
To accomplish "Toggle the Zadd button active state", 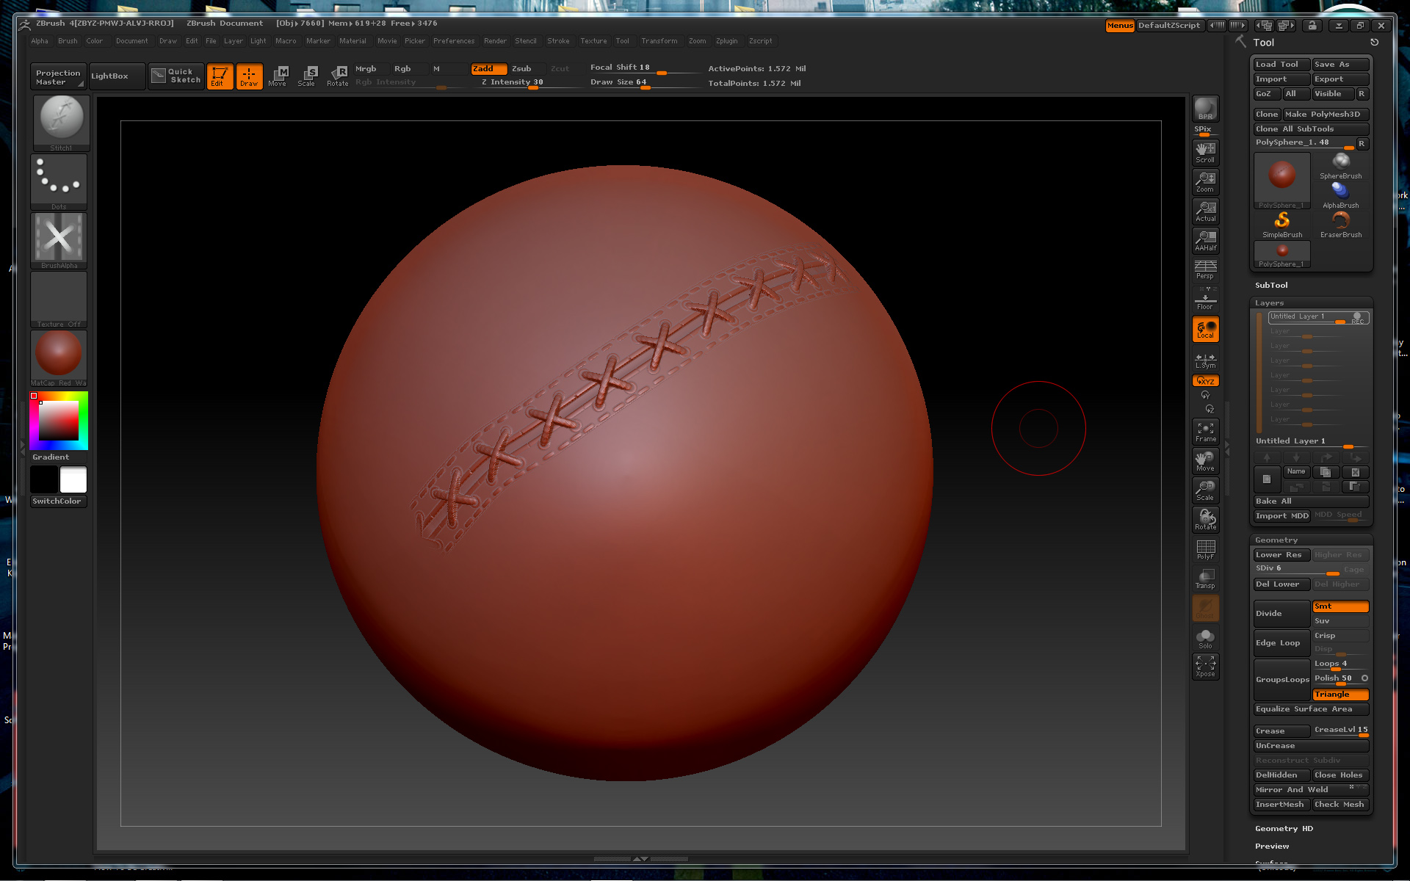I will pyautogui.click(x=484, y=67).
